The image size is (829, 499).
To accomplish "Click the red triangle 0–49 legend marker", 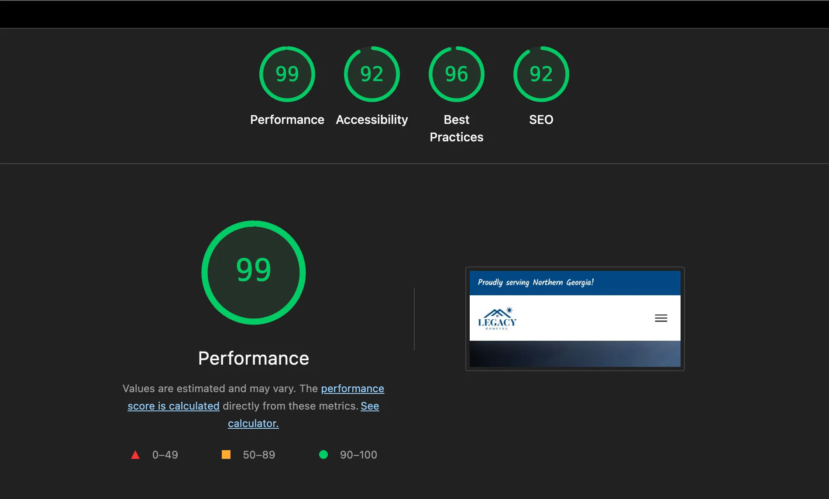I will coord(135,455).
